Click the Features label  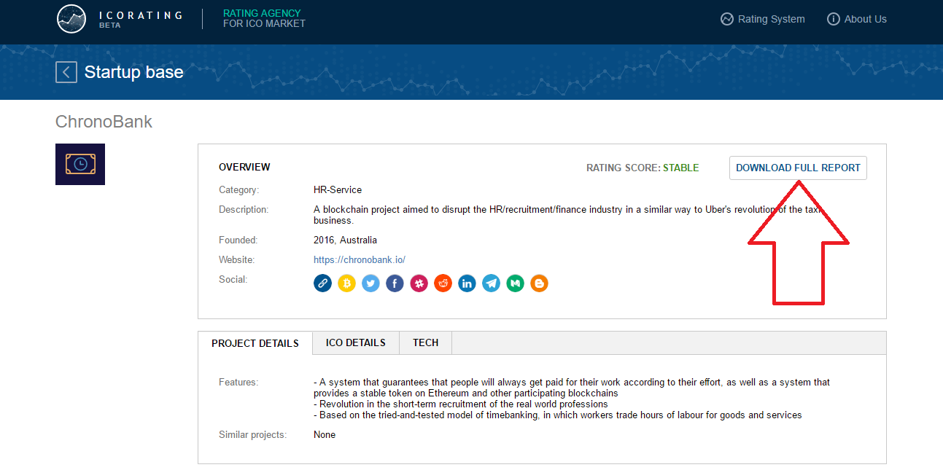(x=238, y=382)
